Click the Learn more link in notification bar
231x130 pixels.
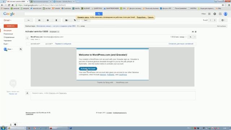141,17
